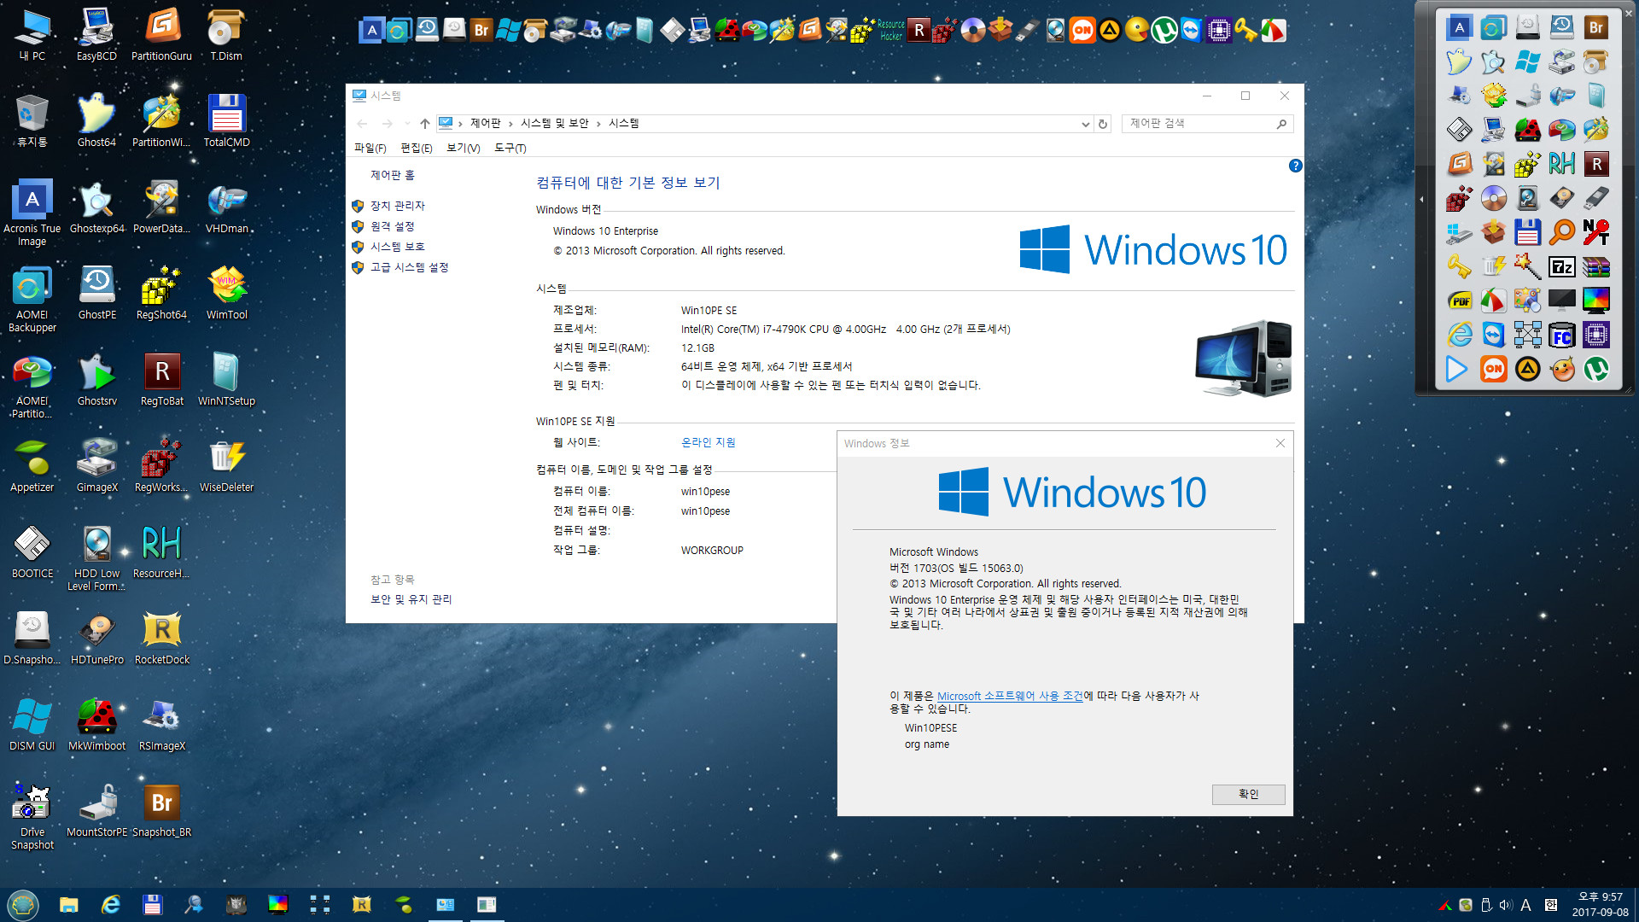The width and height of the screenshot is (1639, 922).
Task: Open 보안 및 유지 관리 link
Action: tap(411, 599)
